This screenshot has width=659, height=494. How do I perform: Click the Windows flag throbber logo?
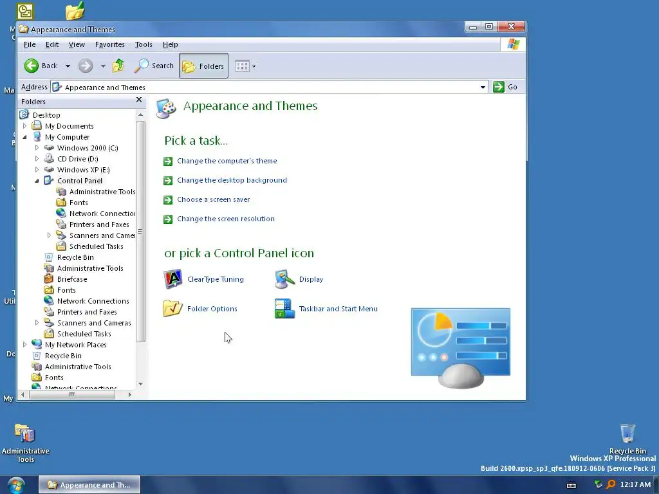(513, 44)
